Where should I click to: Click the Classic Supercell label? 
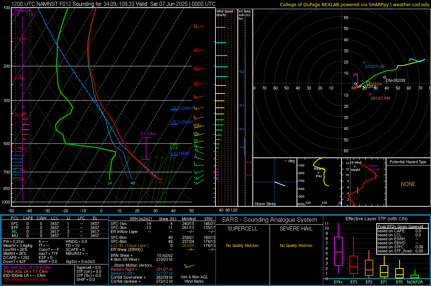pos(373,168)
